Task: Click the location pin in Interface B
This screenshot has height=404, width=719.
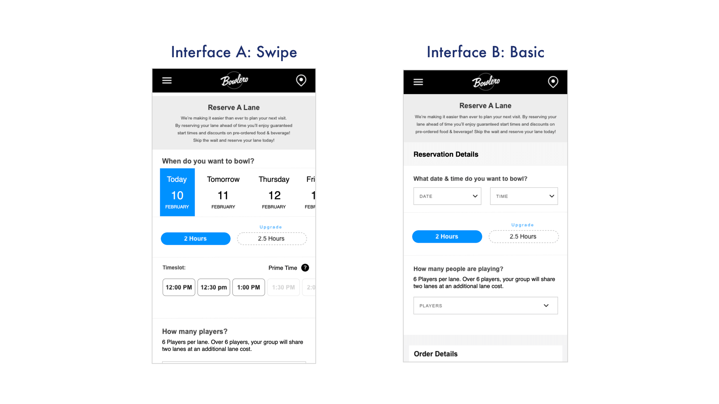Action: click(x=553, y=82)
